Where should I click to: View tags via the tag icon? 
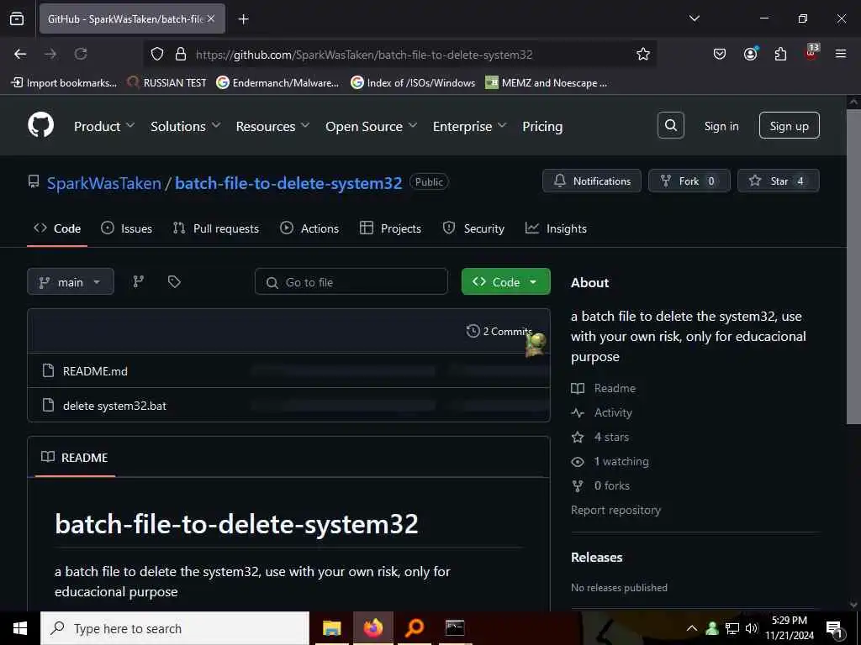174,281
